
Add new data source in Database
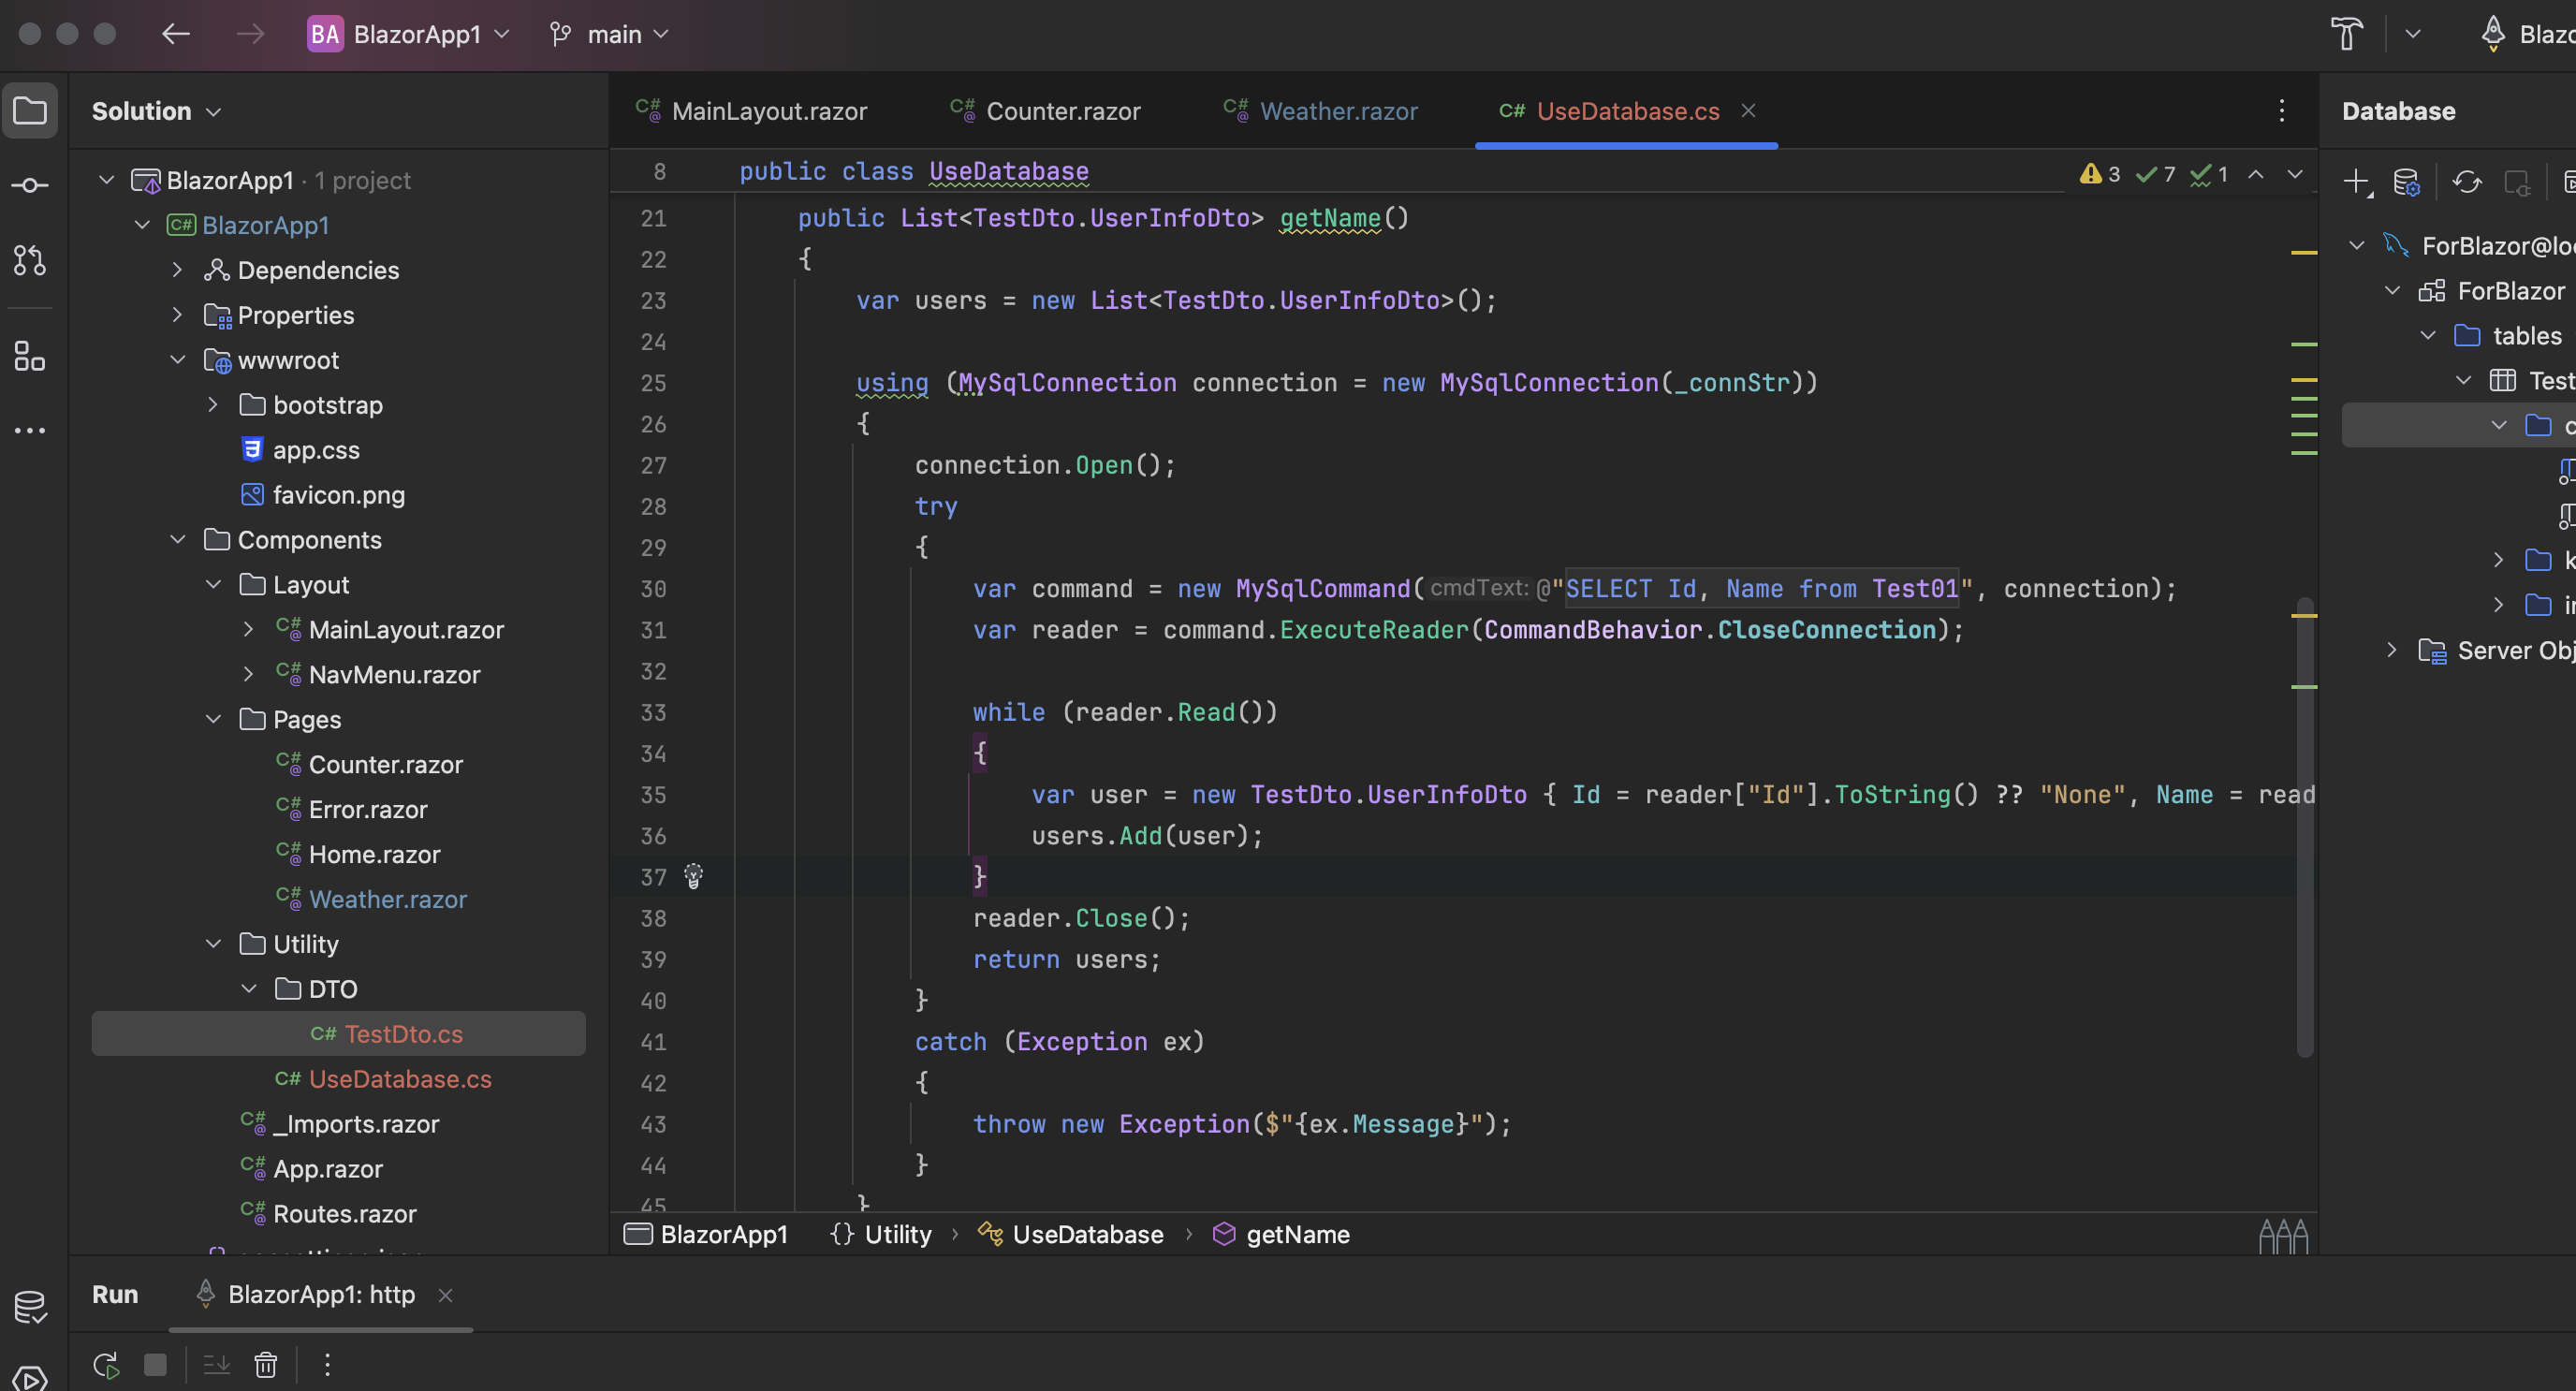click(x=2356, y=182)
